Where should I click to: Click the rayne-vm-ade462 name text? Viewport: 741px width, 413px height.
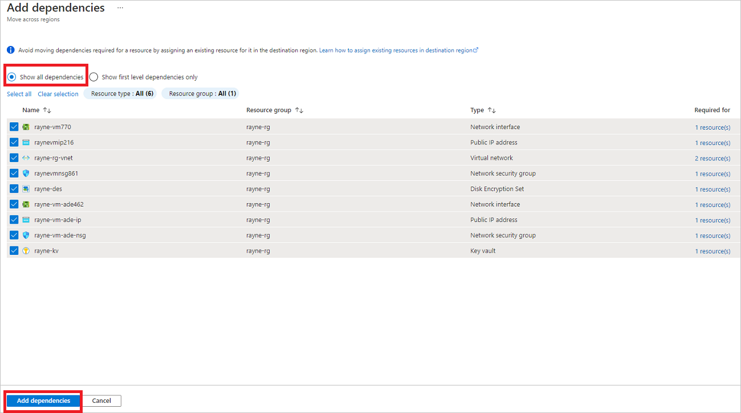pos(59,204)
